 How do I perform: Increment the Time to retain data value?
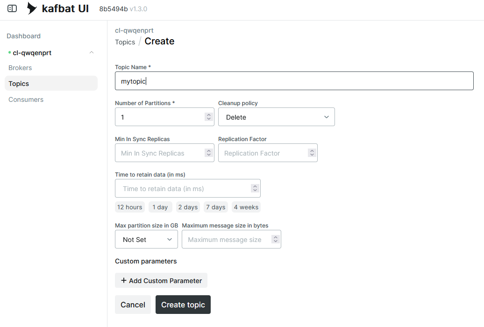[255, 185]
